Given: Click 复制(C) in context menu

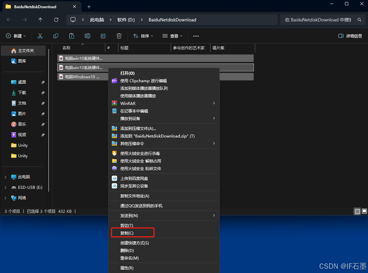Looking at the screenshot, I should pos(164,233).
